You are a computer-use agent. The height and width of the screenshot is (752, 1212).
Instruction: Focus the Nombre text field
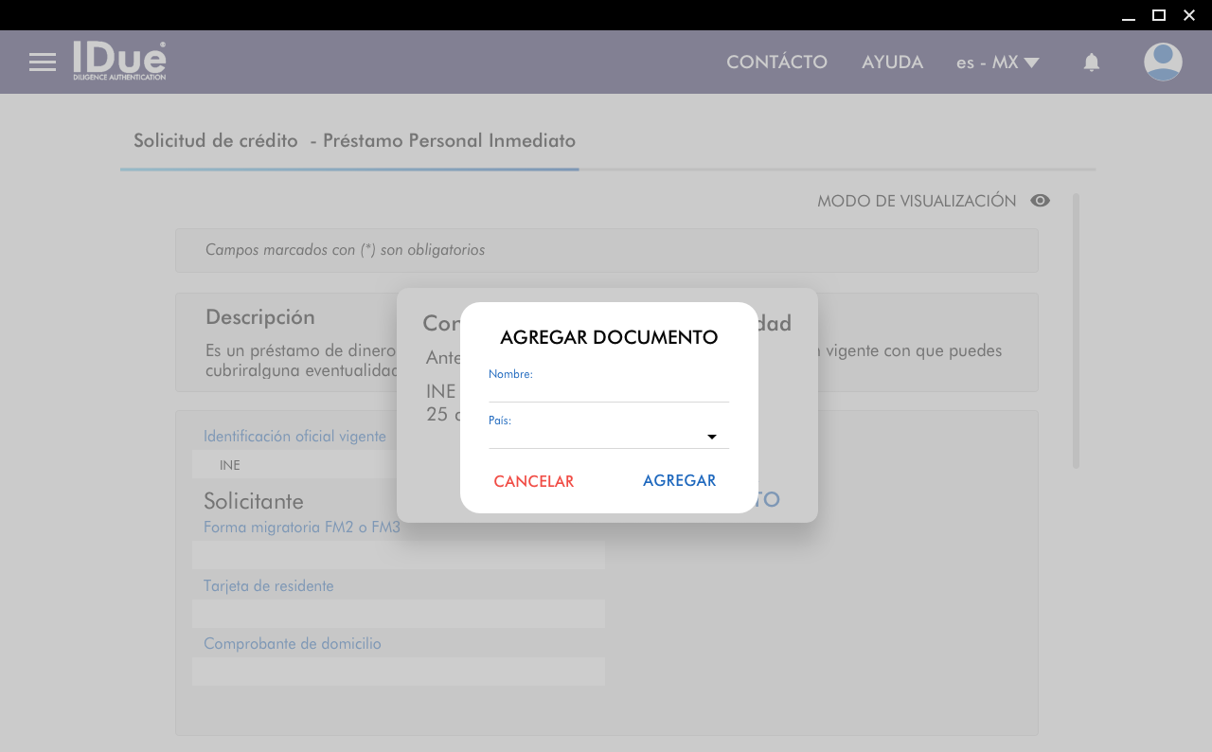pyautogui.click(x=608, y=389)
